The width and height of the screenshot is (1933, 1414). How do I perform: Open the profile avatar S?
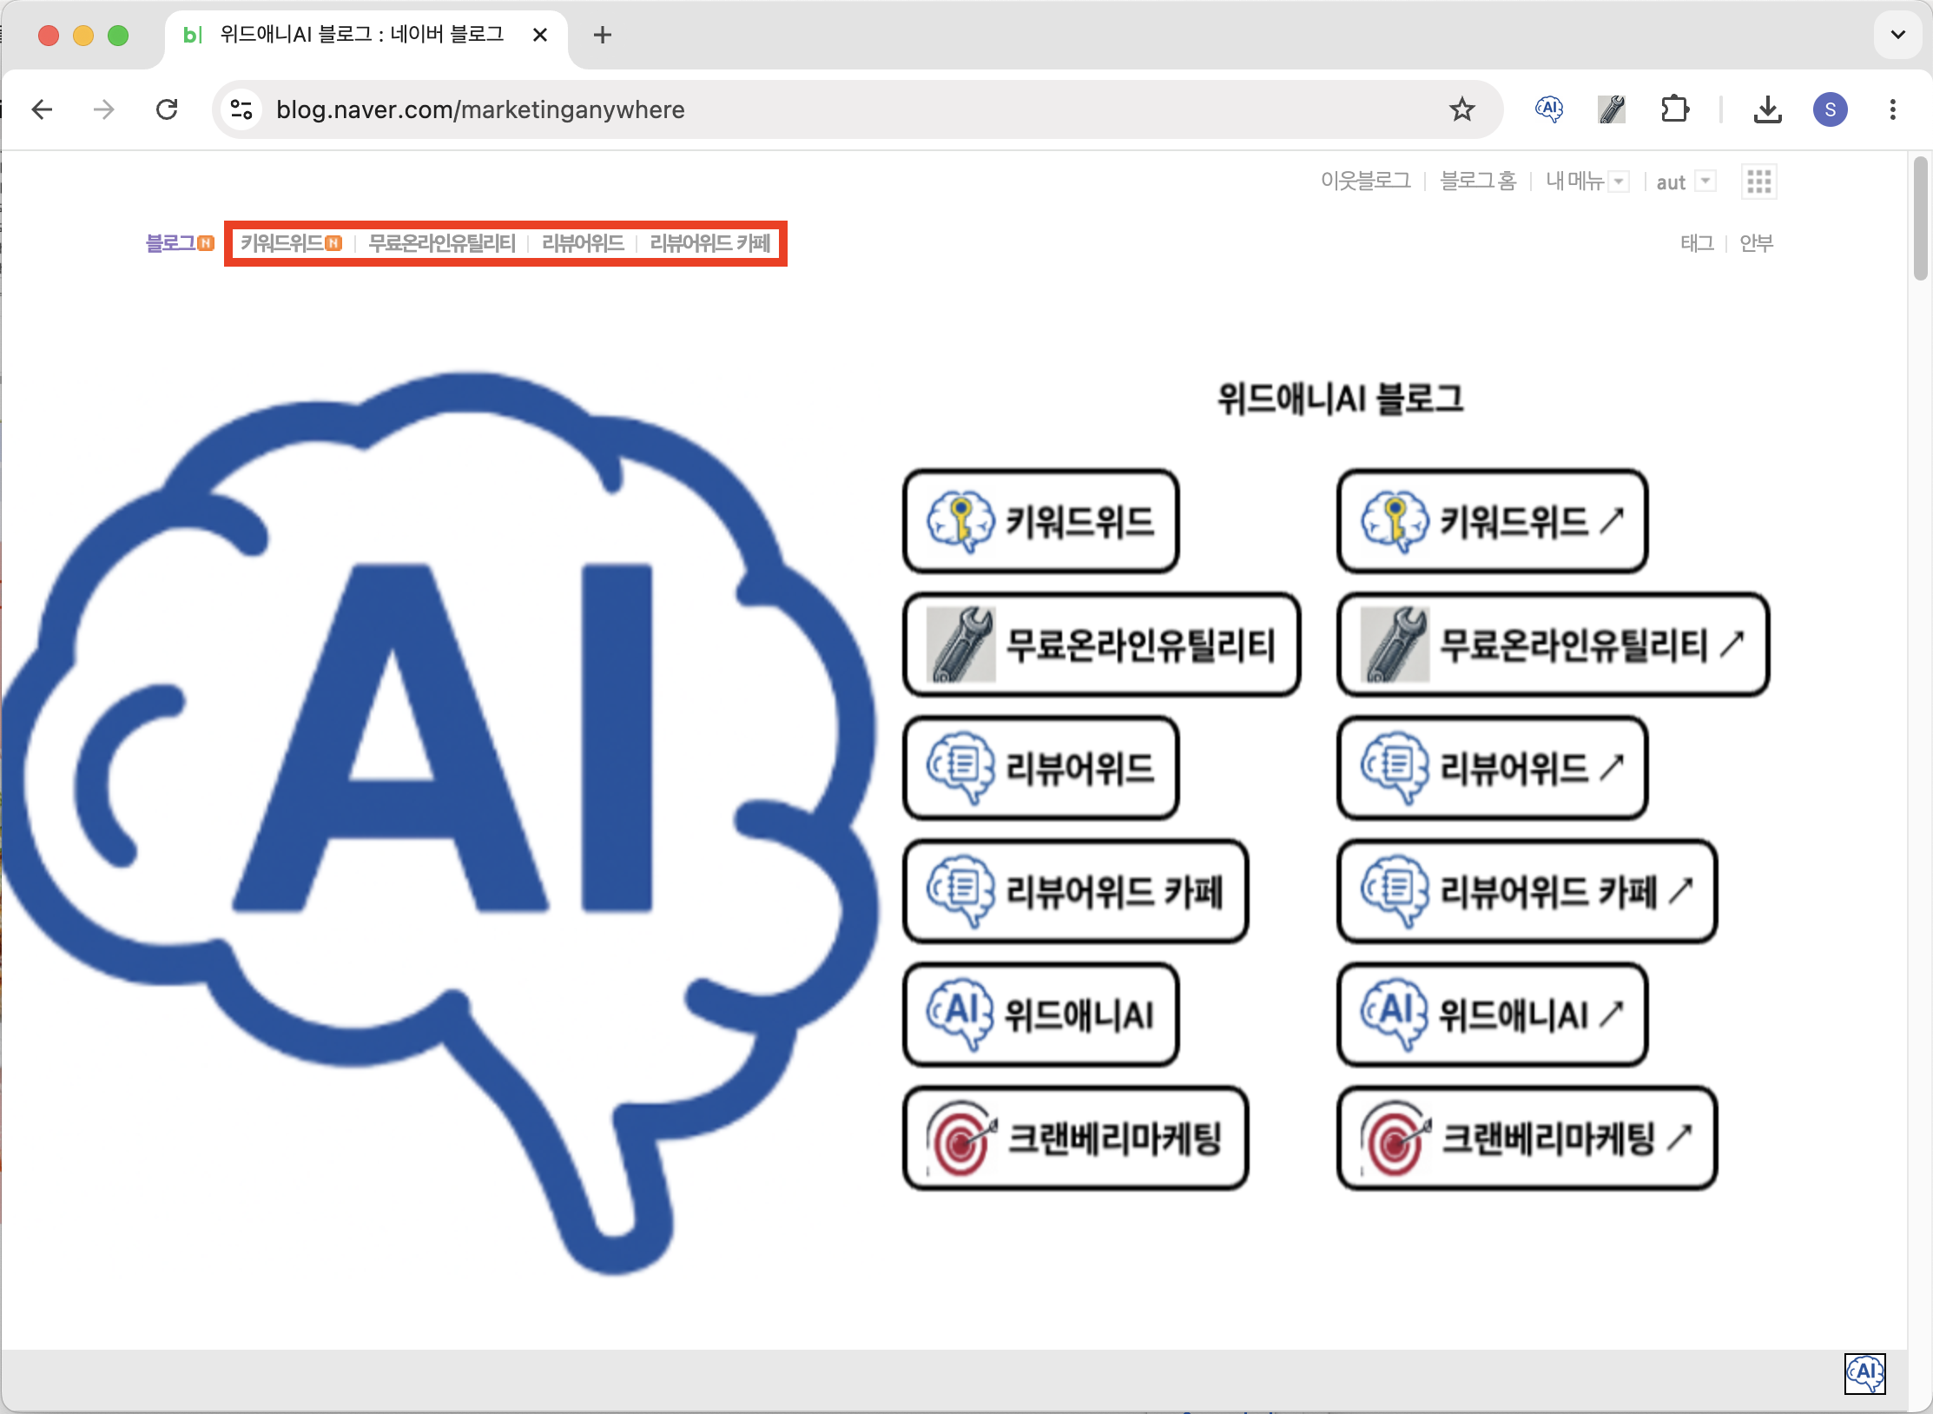click(1831, 109)
